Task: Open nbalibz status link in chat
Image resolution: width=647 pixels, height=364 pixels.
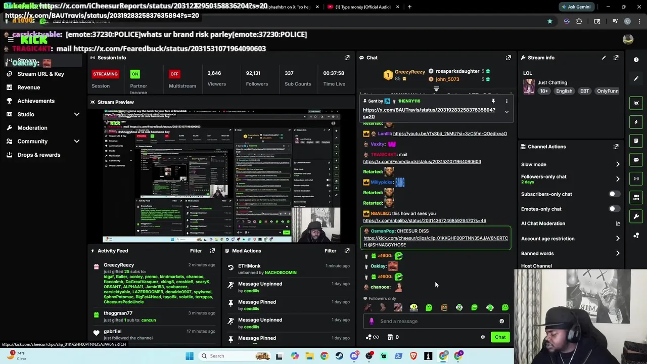Action: (x=425, y=220)
